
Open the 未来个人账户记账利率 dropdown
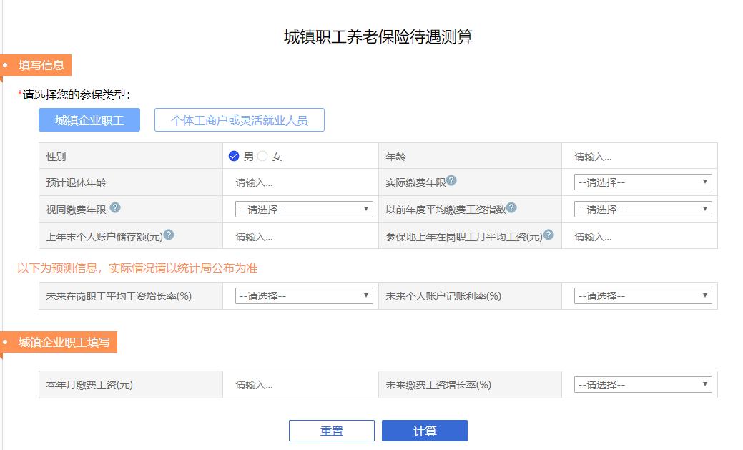coord(640,295)
